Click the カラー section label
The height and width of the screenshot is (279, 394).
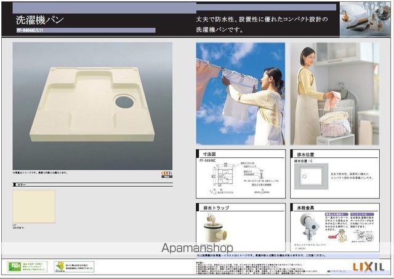(21, 184)
